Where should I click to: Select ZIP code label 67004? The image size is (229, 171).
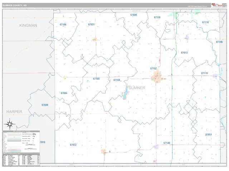tap(64, 93)
